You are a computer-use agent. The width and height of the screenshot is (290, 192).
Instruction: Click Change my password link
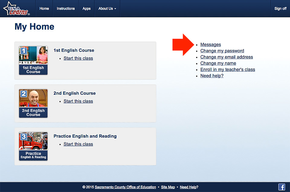222,51
